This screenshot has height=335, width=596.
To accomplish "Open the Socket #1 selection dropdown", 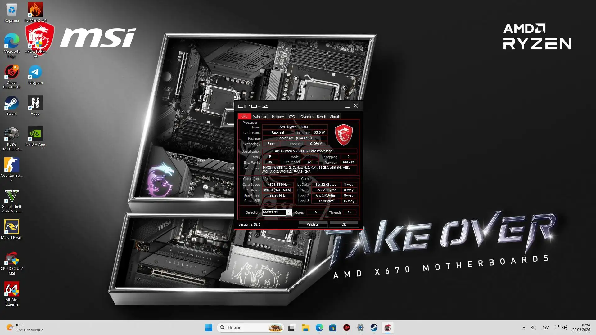I will tap(288, 212).
